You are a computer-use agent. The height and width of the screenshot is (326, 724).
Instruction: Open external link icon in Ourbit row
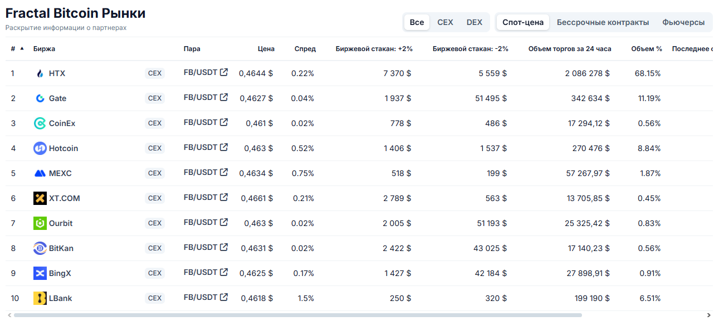click(224, 222)
